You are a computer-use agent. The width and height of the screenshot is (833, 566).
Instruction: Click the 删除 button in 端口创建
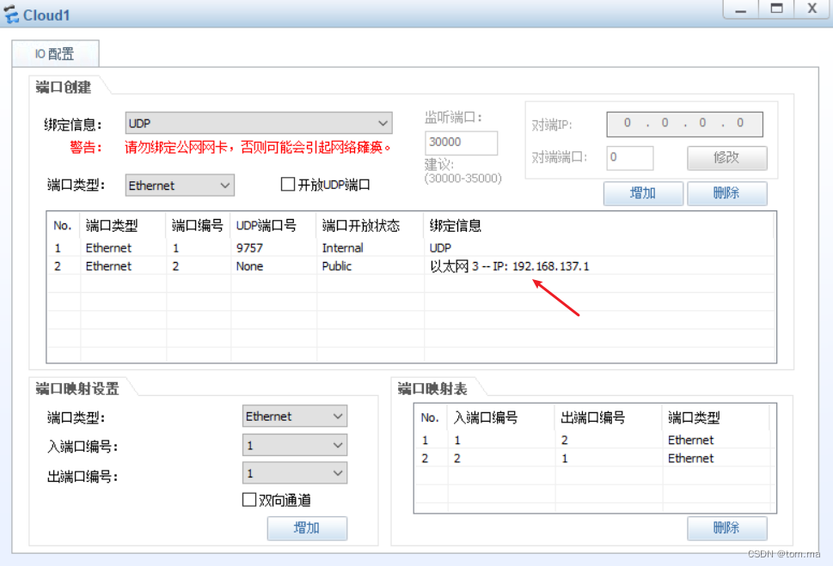pos(726,193)
